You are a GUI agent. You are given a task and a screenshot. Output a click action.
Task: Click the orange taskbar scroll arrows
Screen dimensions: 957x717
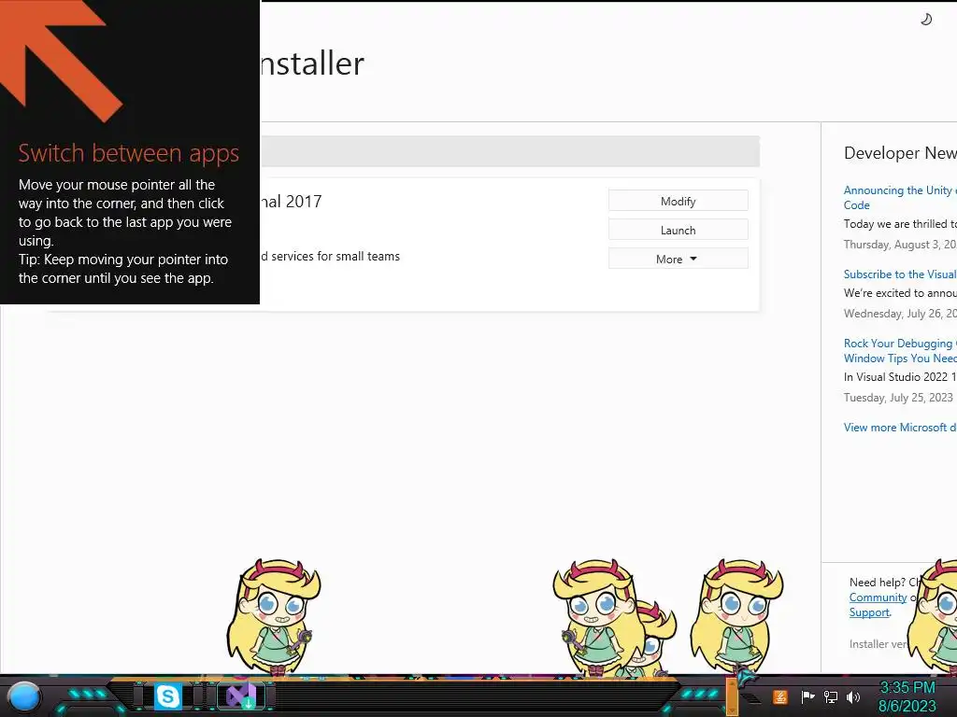pyautogui.click(x=732, y=697)
